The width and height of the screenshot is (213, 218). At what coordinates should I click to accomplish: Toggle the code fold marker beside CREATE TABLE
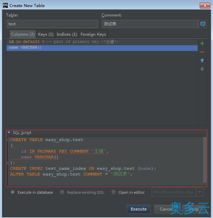pyautogui.click(x=8, y=140)
